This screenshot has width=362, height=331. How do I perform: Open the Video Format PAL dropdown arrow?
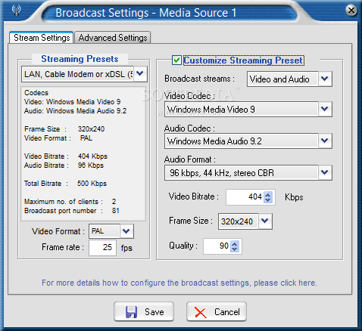[x=126, y=231]
